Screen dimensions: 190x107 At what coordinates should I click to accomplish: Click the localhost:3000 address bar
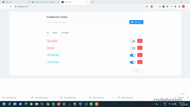tap(80, 7)
